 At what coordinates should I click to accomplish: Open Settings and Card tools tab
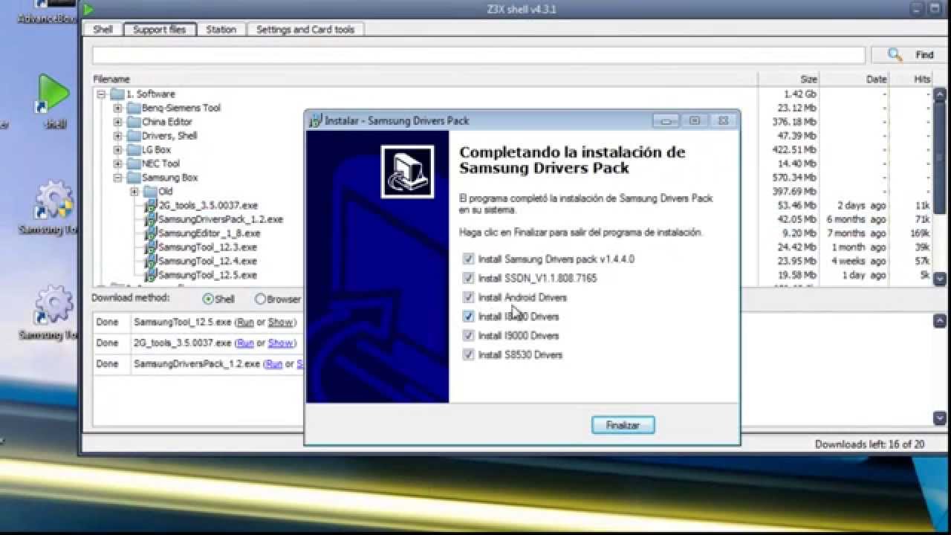(x=305, y=30)
